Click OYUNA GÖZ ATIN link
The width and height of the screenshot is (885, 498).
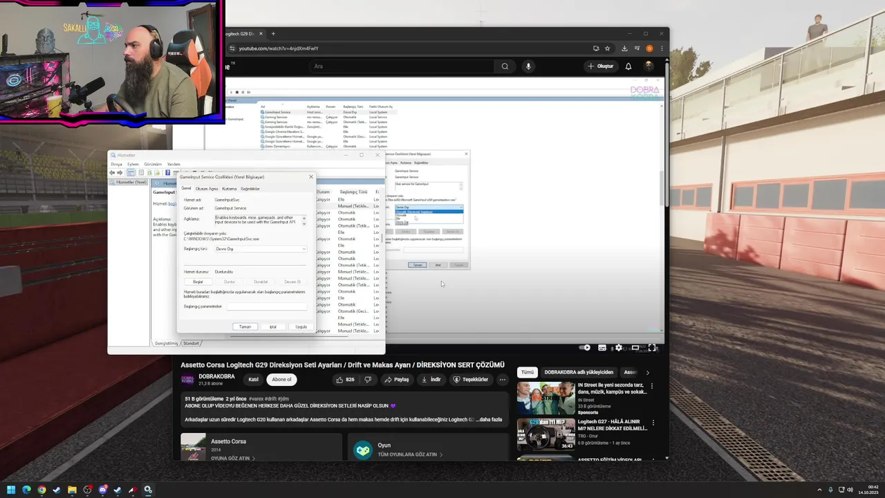[233, 458]
